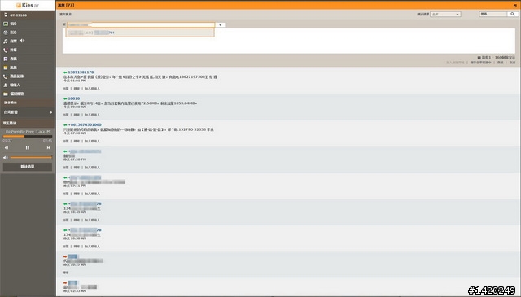The image size is (521, 297).
Task: Open the Contacts section in the sidebar
Action: pyautogui.click(x=27, y=85)
